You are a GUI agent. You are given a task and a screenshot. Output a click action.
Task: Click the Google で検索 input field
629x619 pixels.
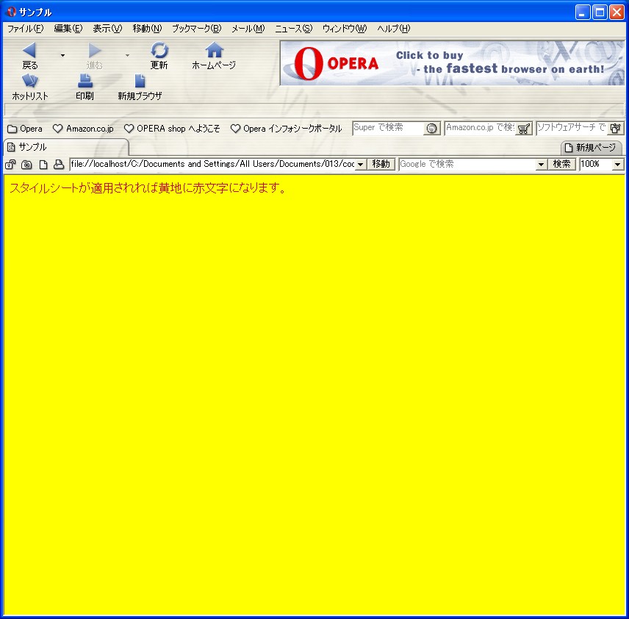467,165
